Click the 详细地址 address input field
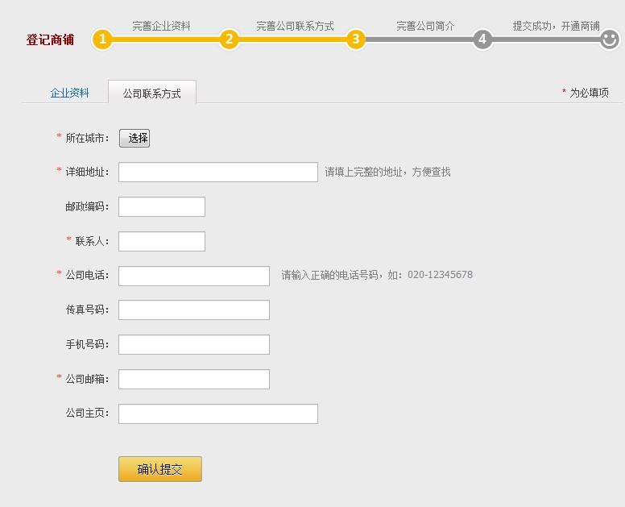625x507 pixels. tap(217, 172)
